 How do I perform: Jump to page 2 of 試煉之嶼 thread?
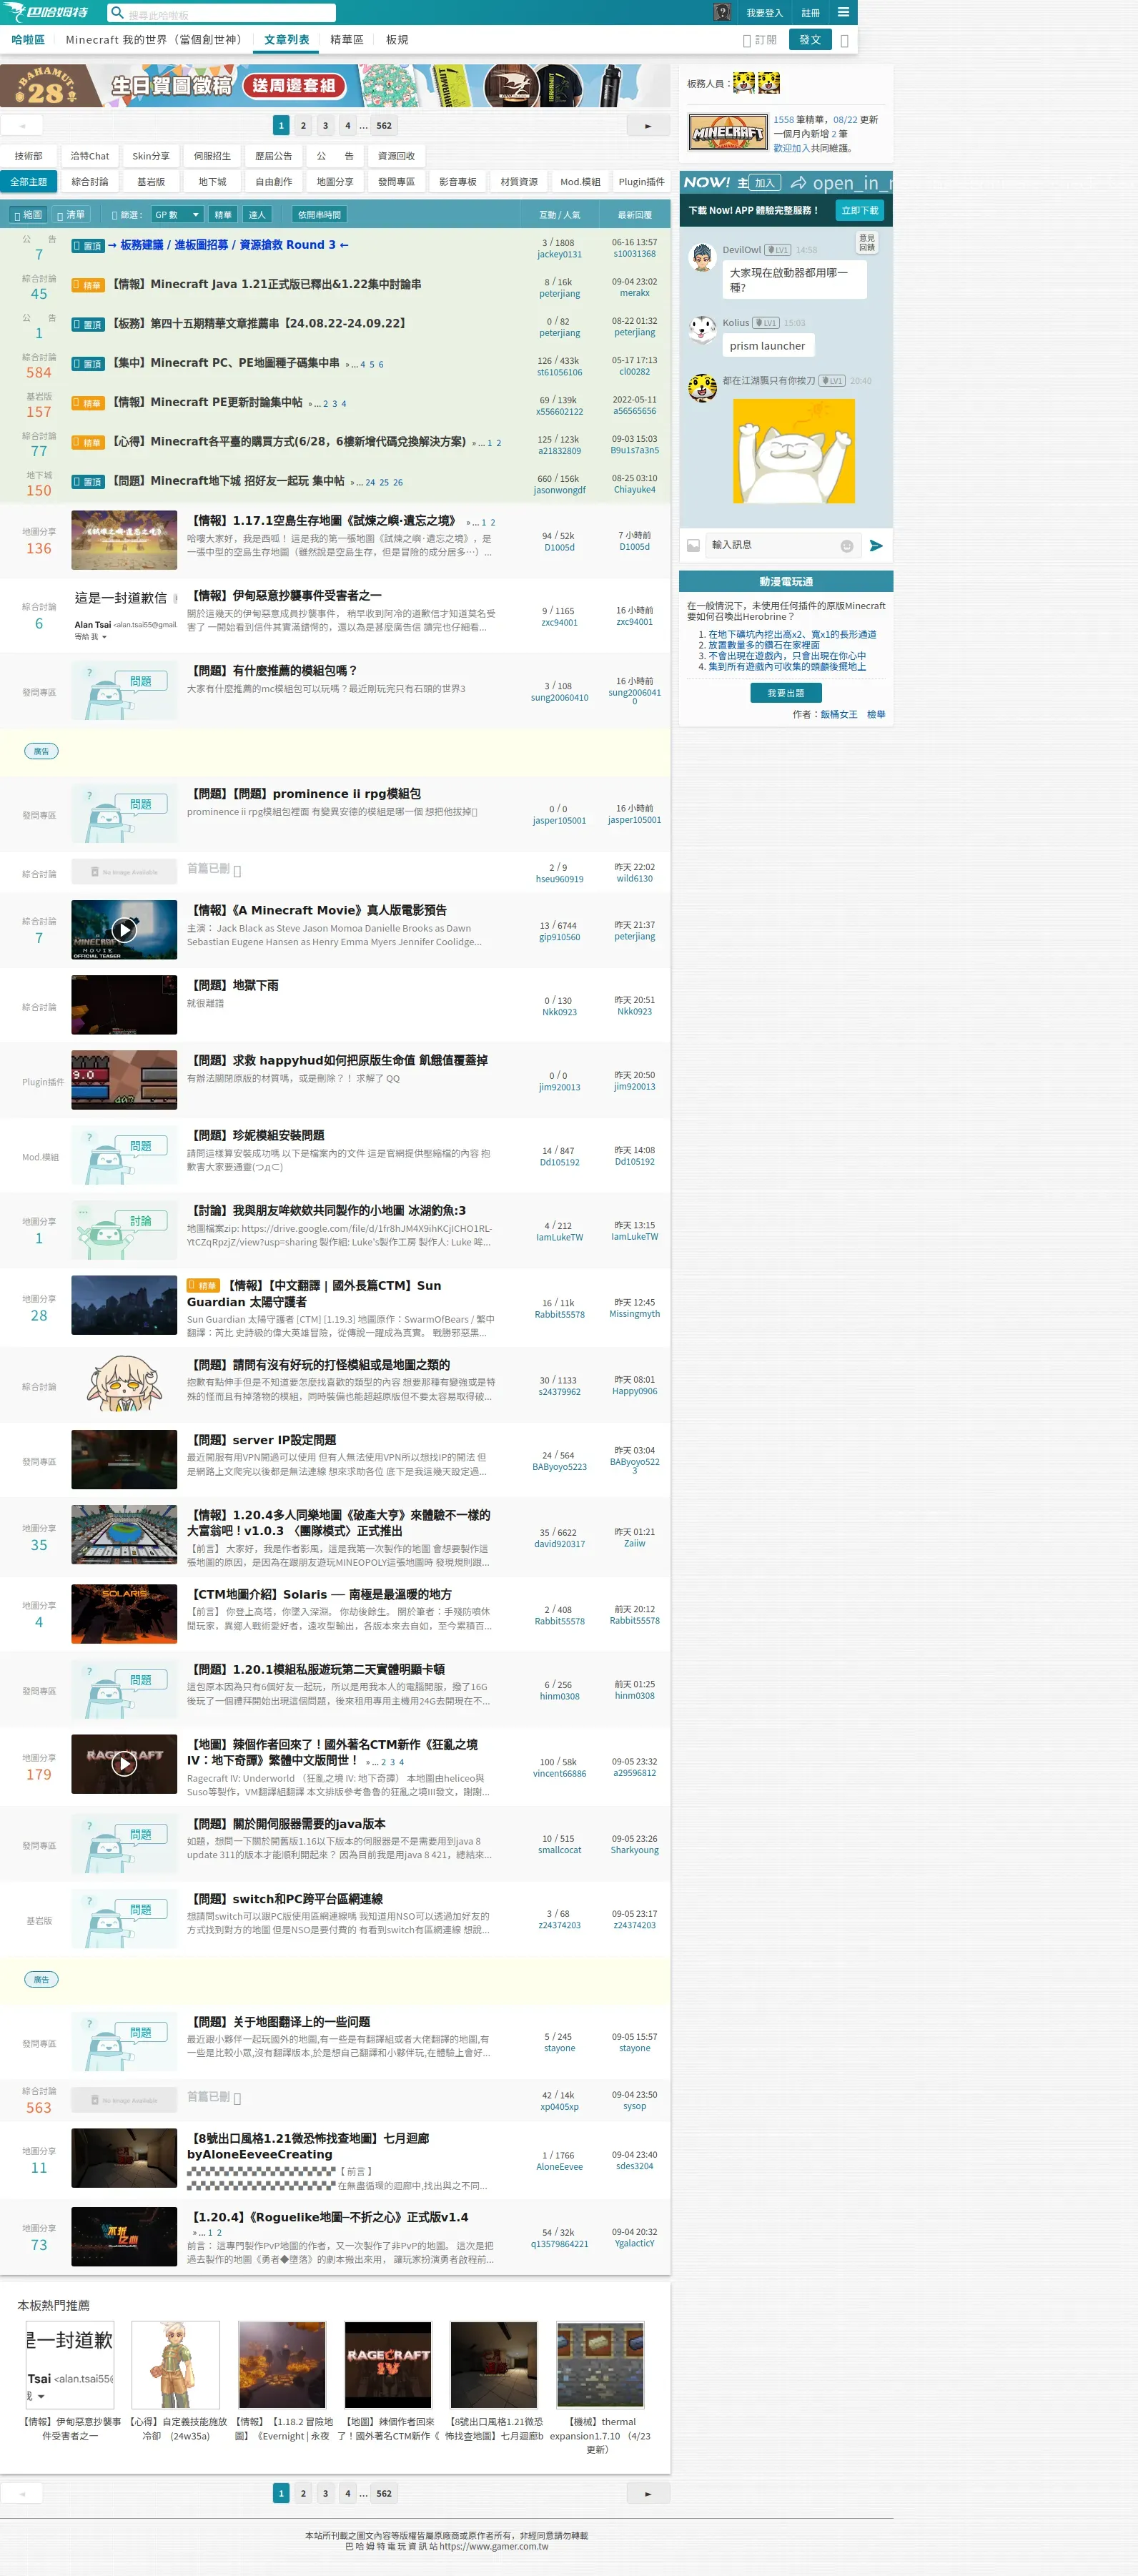pyautogui.click(x=492, y=523)
